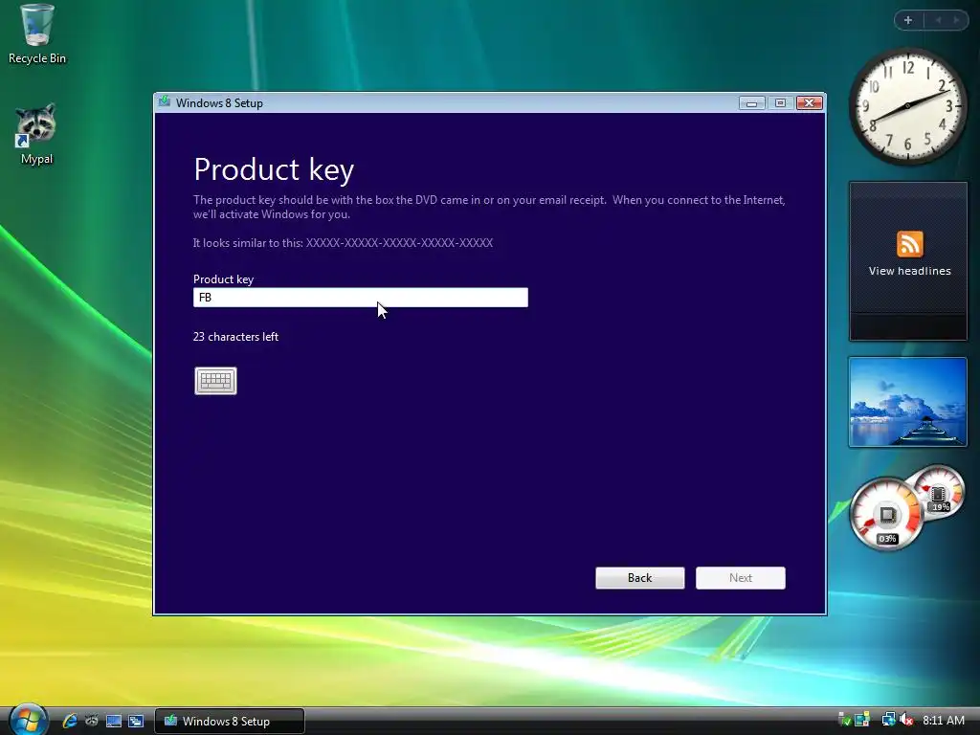Open Windows Sidebar tray icon
The image size is (980, 735).
pyautogui.click(x=862, y=720)
